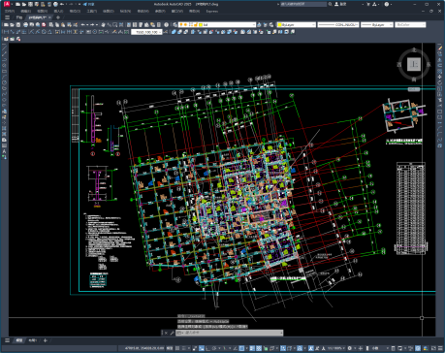Open the Layer Properties Manager icon
The image size is (445, 353).
[x=175, y=24]
